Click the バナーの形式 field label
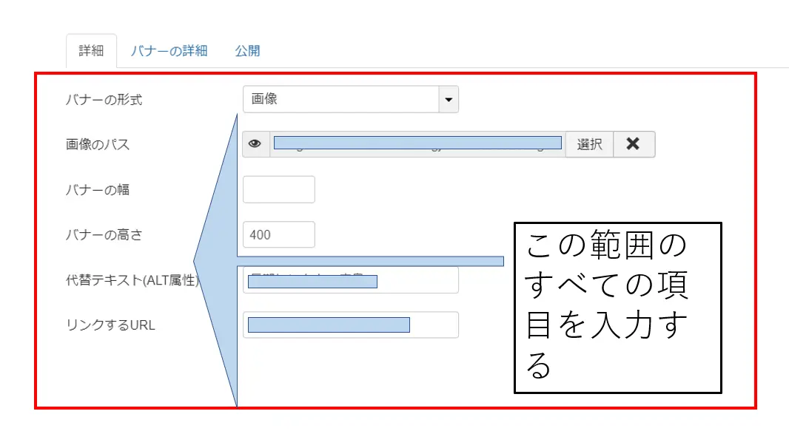This screenshot has width=789, height=448. click(x=104, y=99)
